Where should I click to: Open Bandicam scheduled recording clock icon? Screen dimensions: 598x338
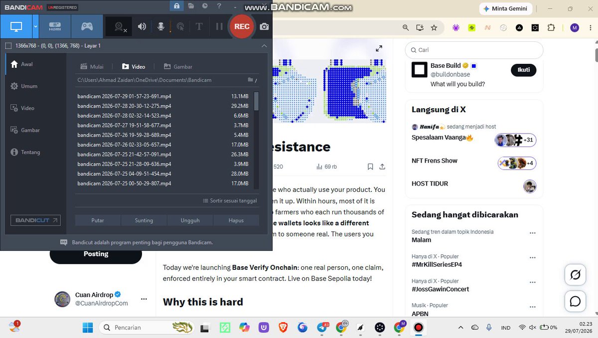205,6
